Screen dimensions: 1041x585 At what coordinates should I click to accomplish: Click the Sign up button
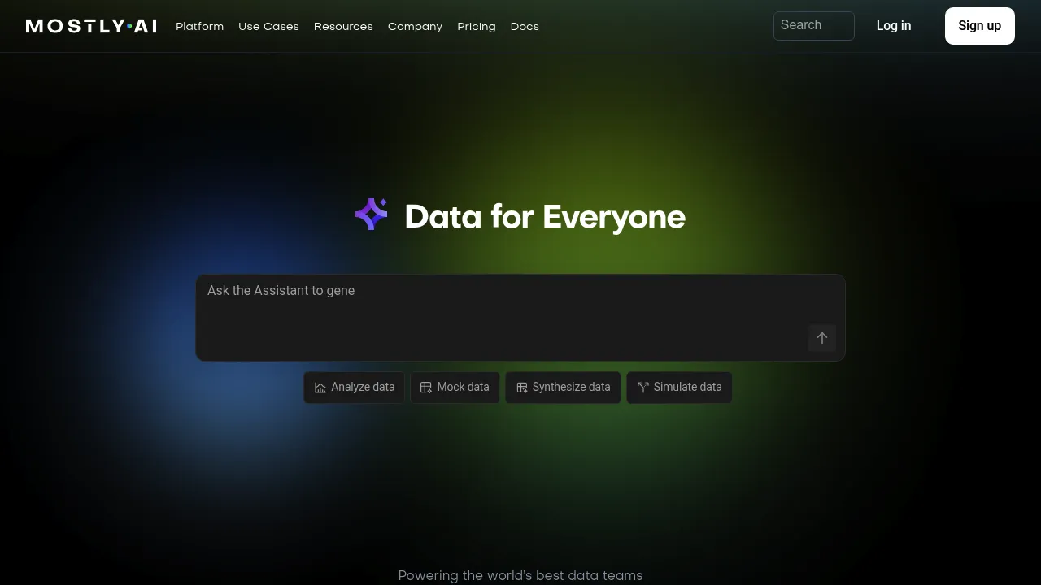980,26
